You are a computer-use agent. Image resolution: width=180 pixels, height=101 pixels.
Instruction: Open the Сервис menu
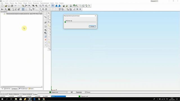52,3
